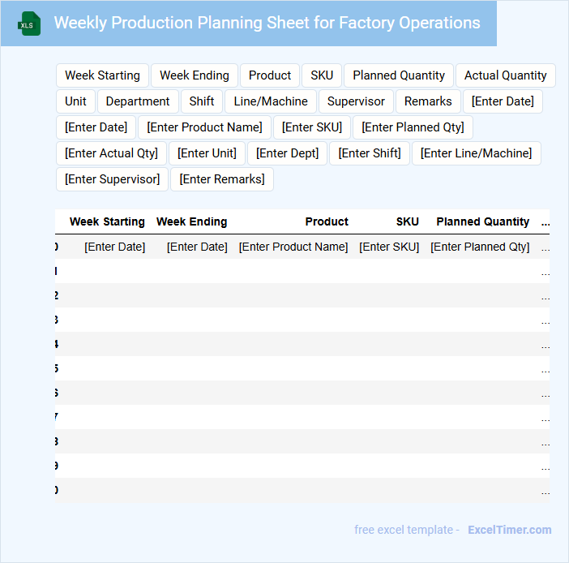Click the Week Starting column header

107,221
